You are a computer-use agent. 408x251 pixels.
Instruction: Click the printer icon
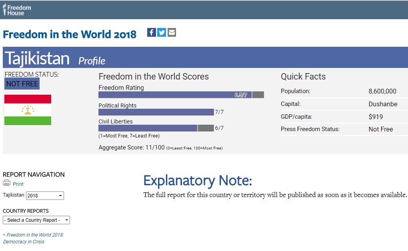(x=7, y=183)
